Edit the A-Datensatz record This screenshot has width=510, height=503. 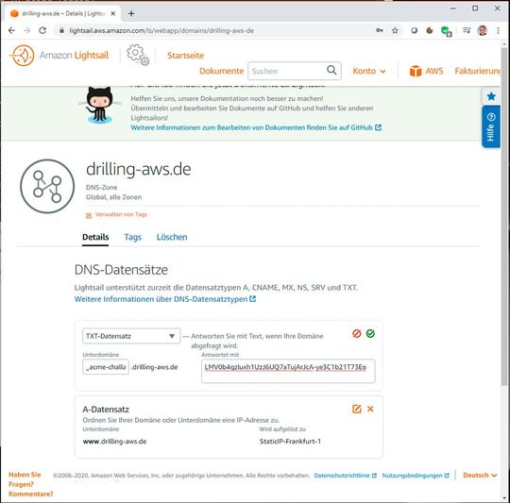pyautogui.click(x=357, y=409)
